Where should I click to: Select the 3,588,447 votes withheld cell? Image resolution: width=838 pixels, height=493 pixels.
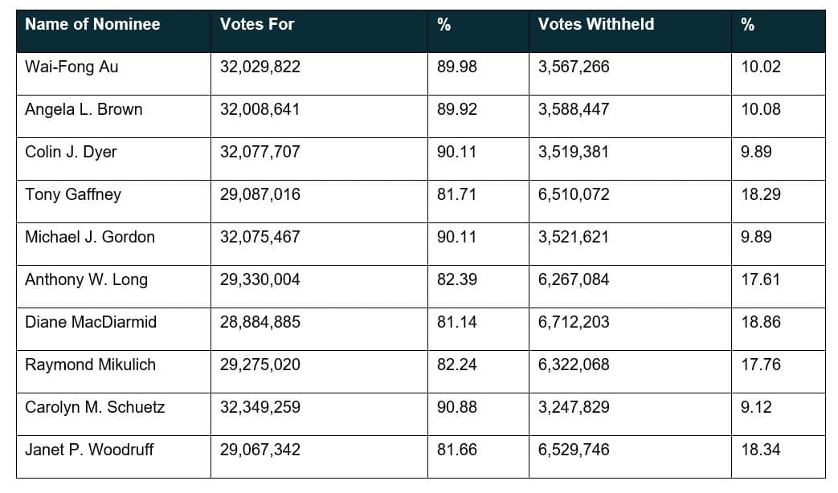coord(574,110)
